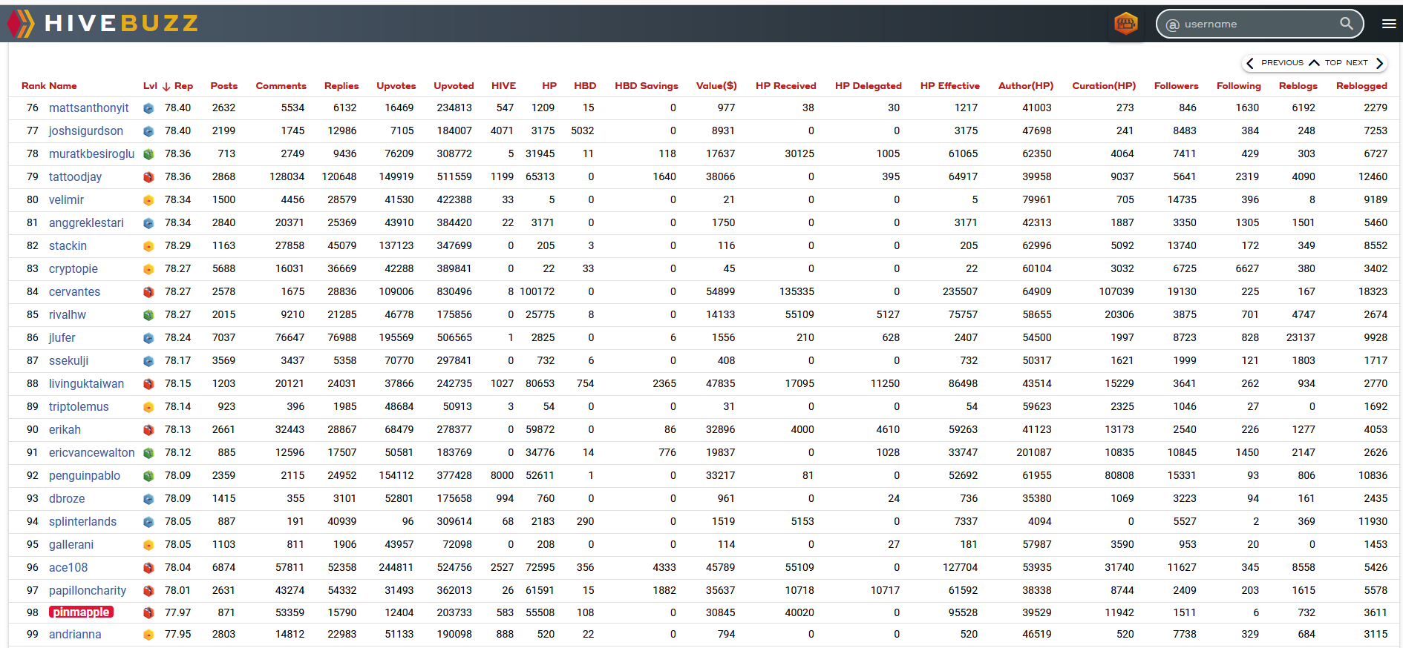Click level badge for triptolemus
This screenshot has height=648, width=1403.
click(x=148, y=407)
